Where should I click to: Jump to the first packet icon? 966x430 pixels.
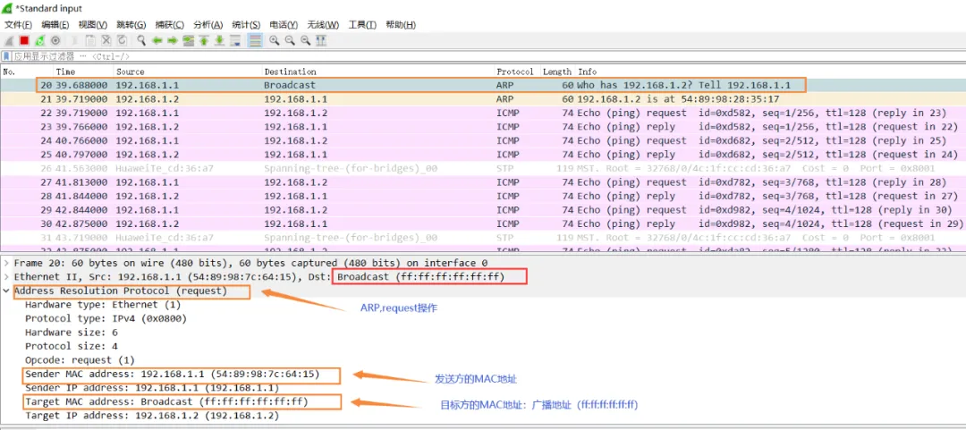pyautogui.click(x=204, y=40)
